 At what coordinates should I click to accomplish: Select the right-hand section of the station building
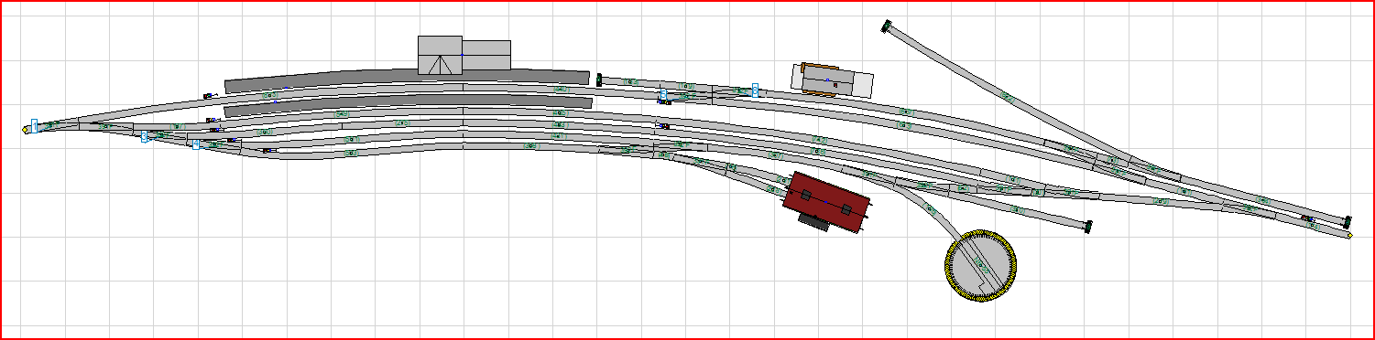tap(486, 55)
